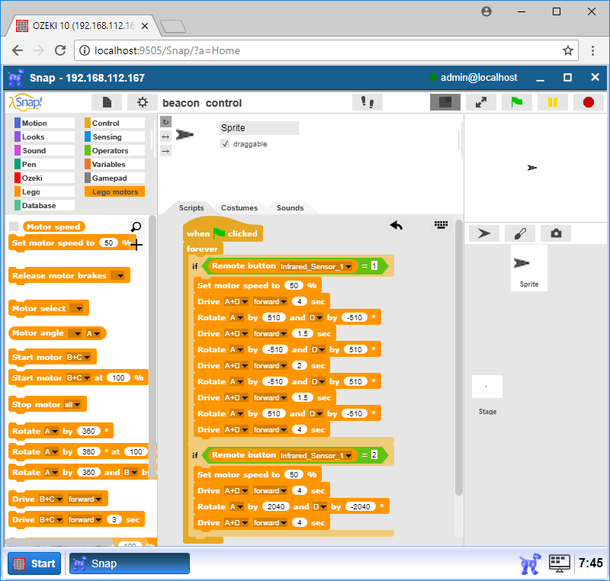Click the 50 value in palette Set motor speed
The height and width of the screenshot is (581, 610).
point(108,243)
